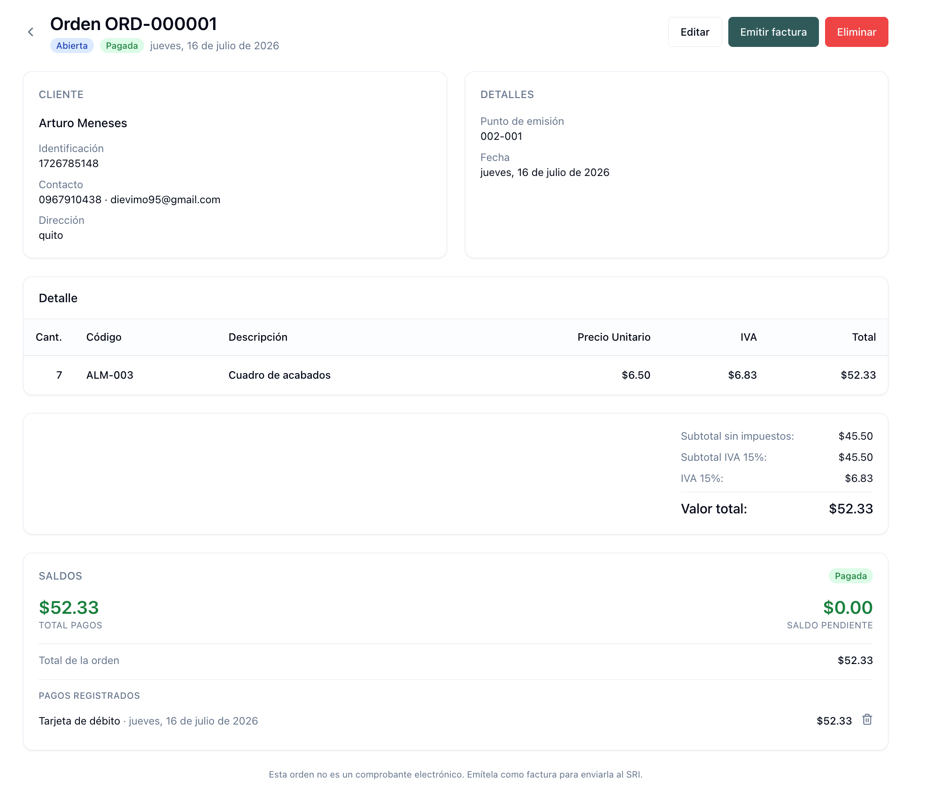The height and width of the screenshot is (794, 926).
Task: Click the registered payment amount $52.33
Action: 834,721
